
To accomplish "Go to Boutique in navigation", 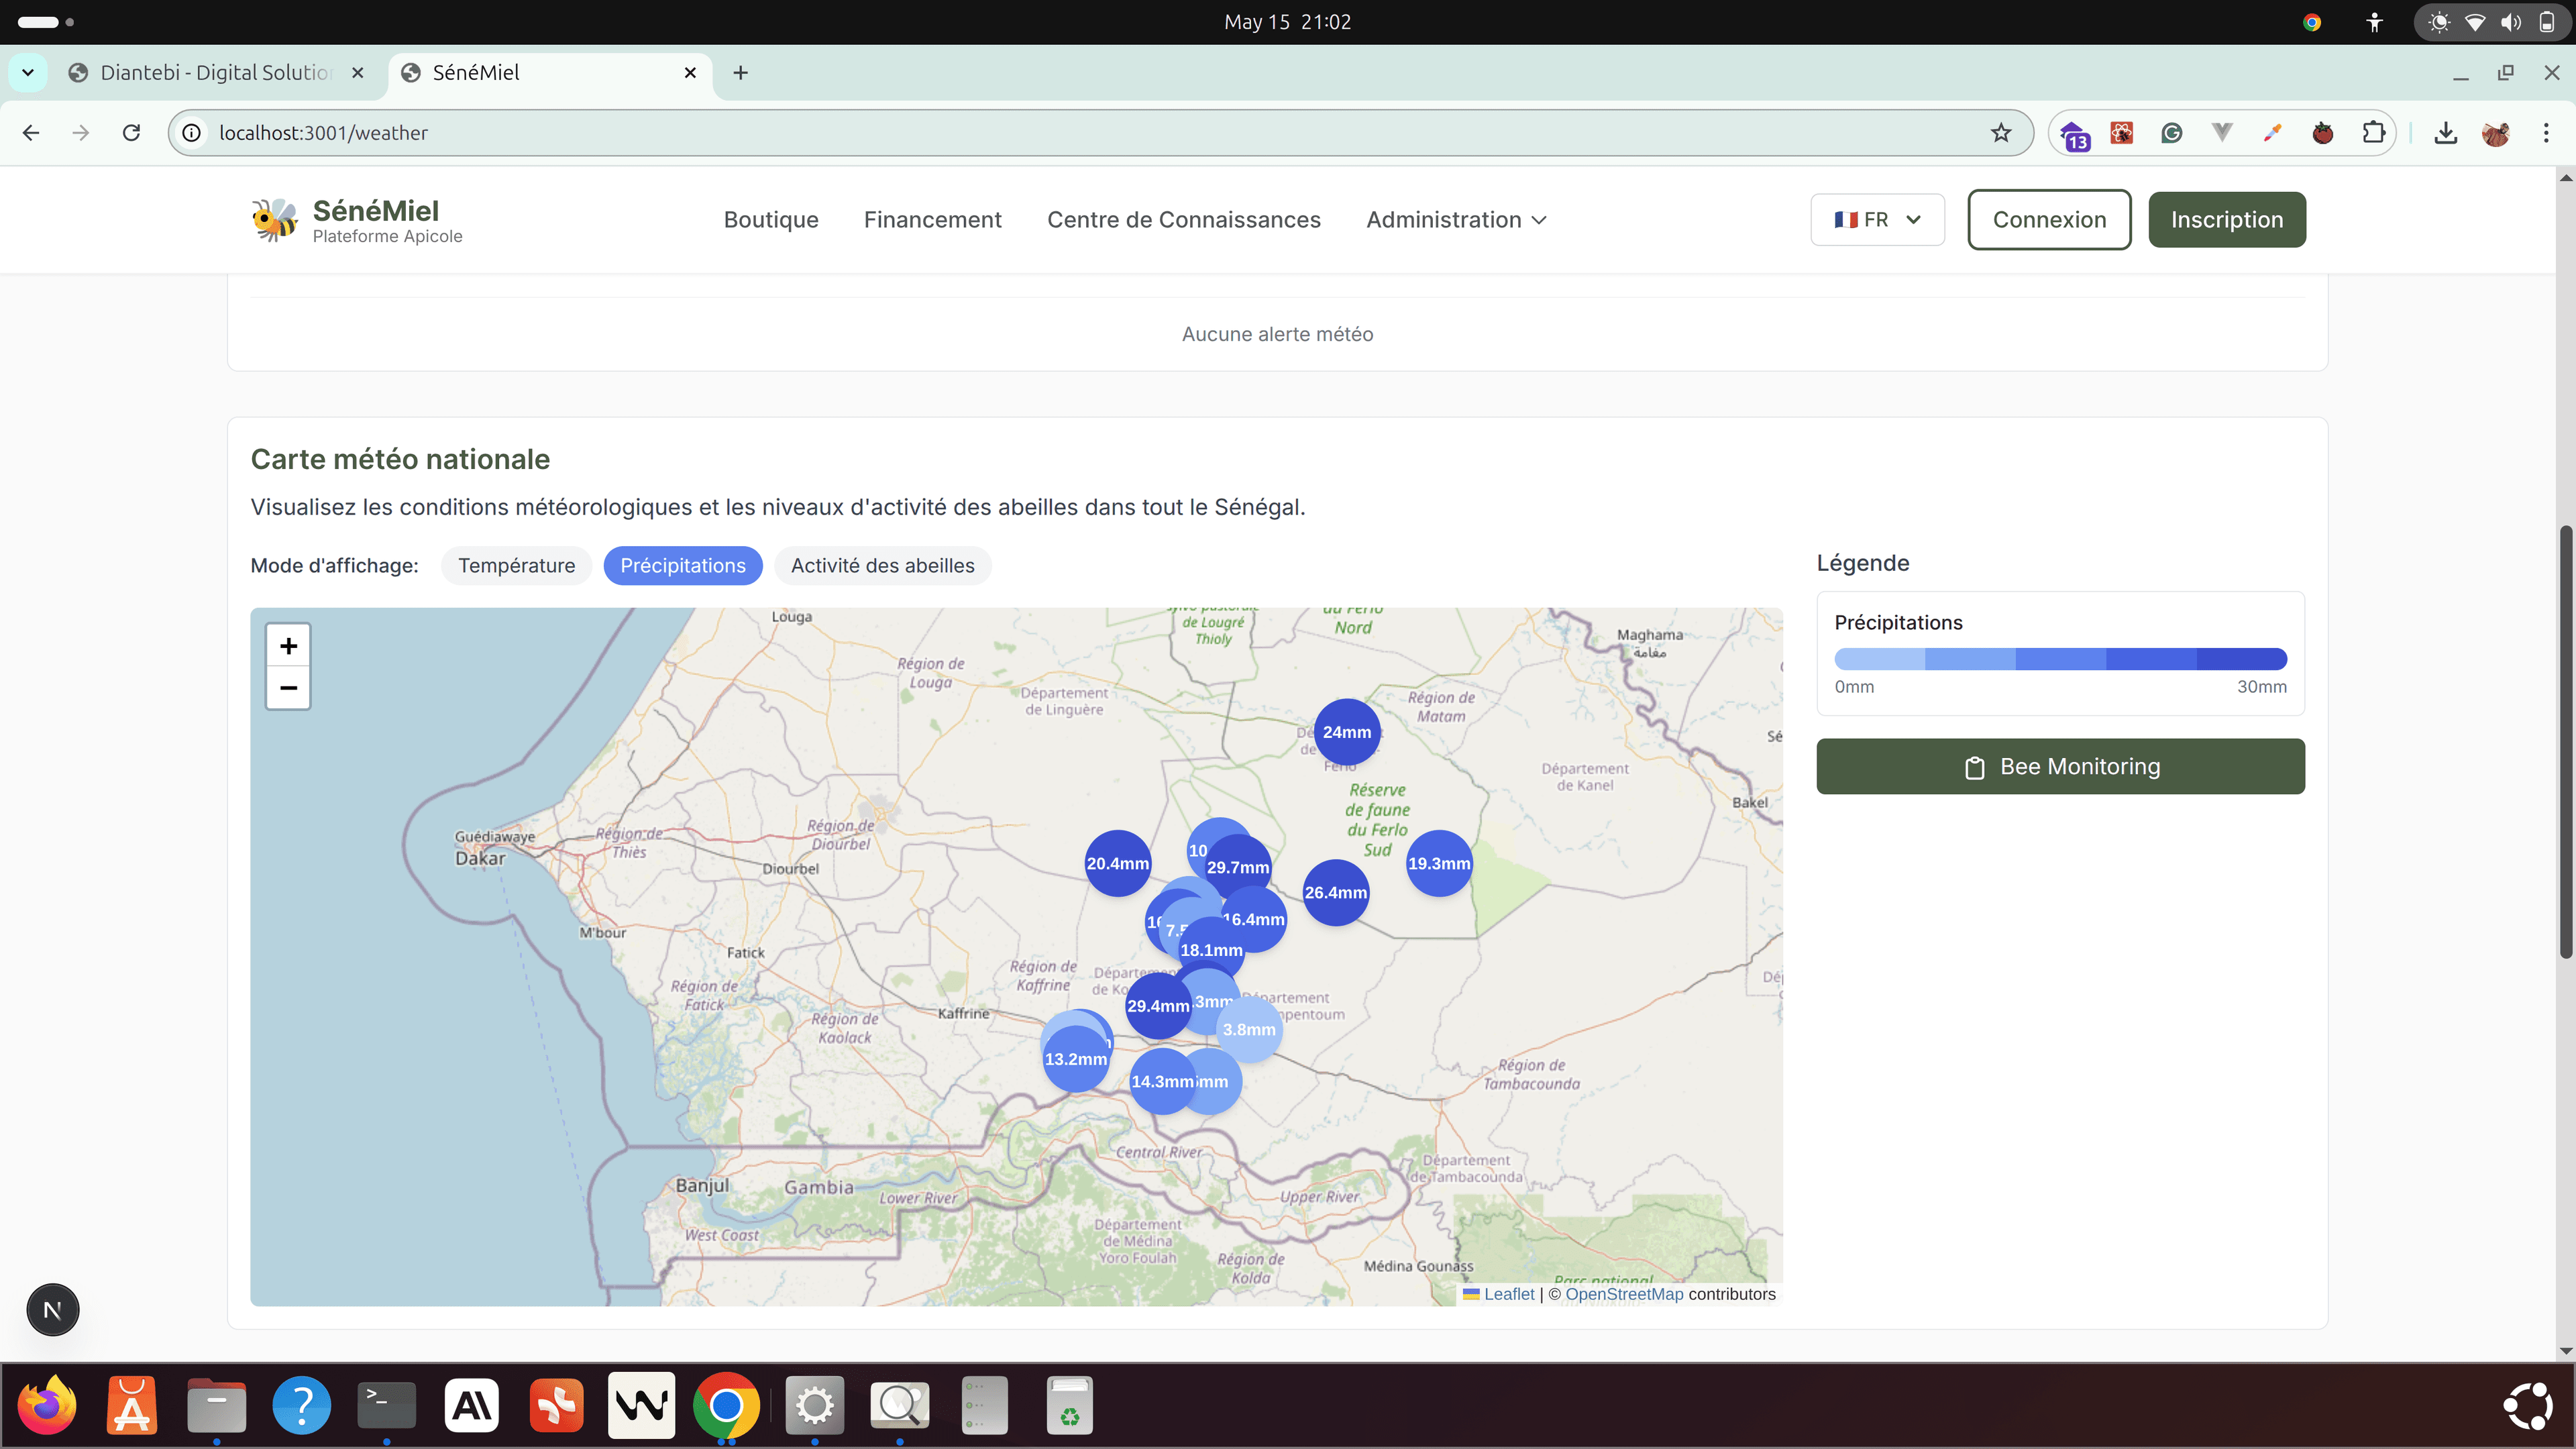I will coord(771,220).
